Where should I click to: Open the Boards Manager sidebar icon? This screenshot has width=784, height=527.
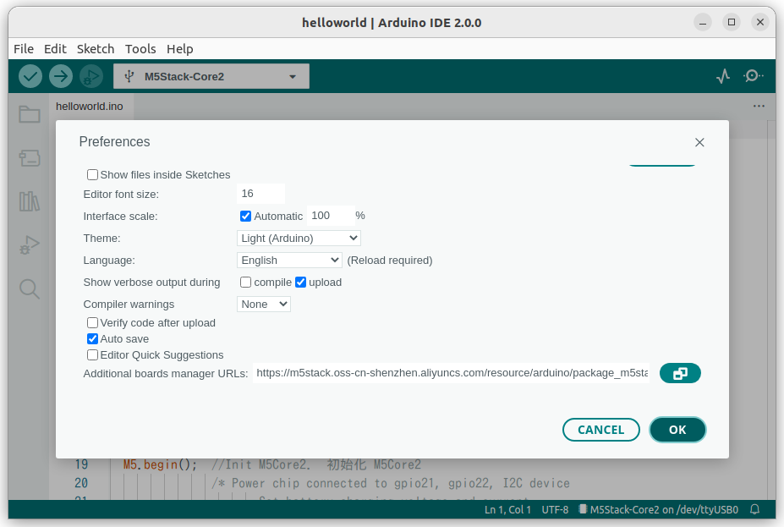point(29,157)
